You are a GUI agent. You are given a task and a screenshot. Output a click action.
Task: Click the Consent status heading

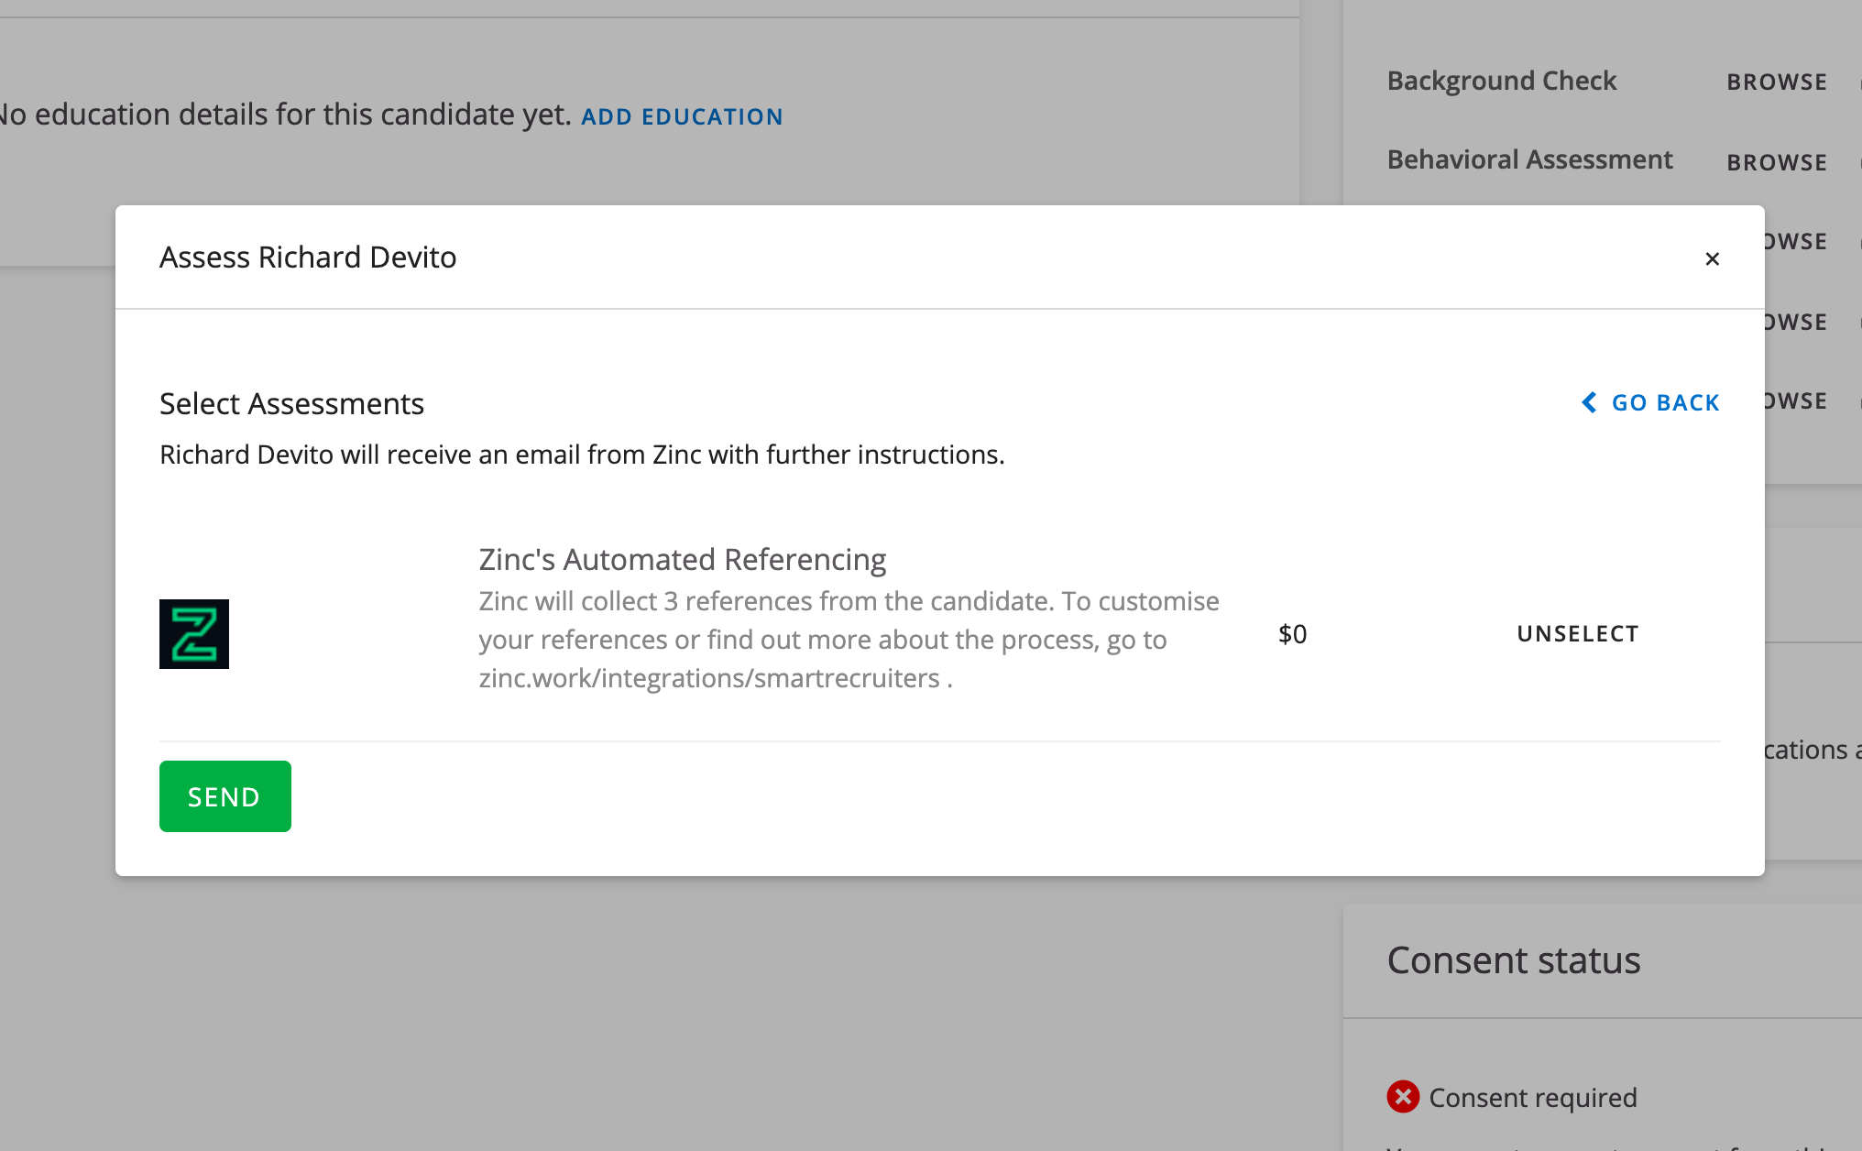(x=1513, y=960)
